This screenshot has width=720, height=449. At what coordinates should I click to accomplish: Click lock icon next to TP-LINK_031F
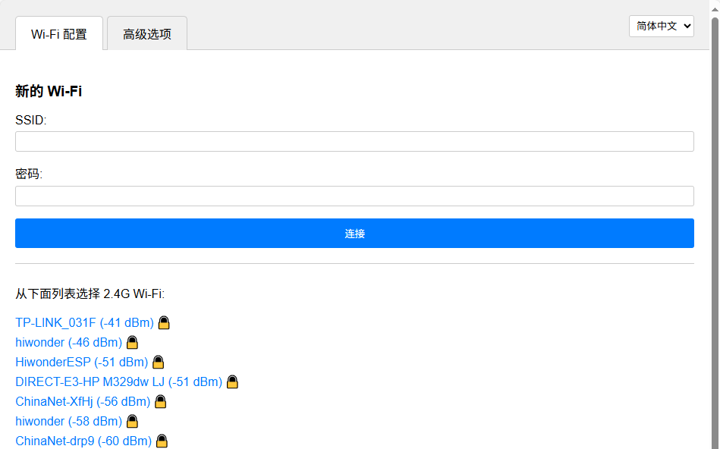164,322
